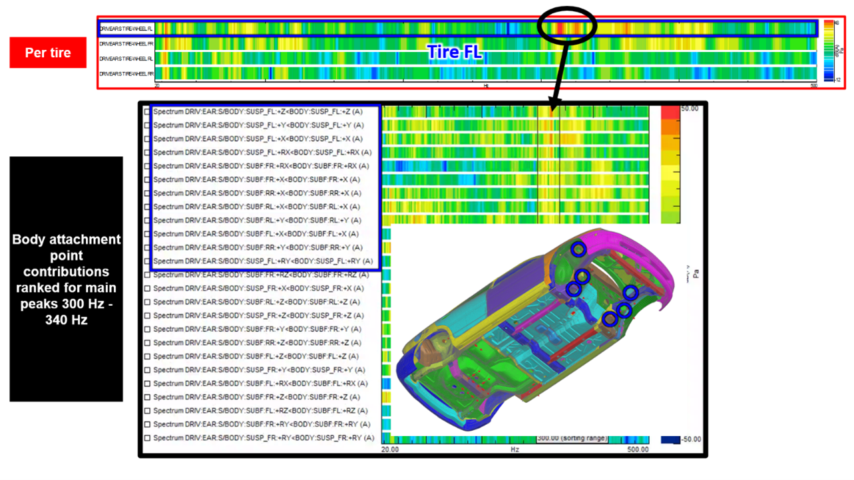Tick the last Spectrum SUSP_FR:+RY checkbox
Viewport: 854px width, 480px height.
(x=146, y=437)
